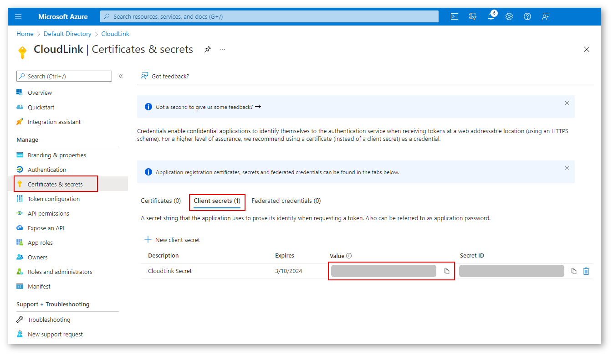Dismiss the feedback info banner
Viewport: 613px width, 356px height.
pos(567,103)
